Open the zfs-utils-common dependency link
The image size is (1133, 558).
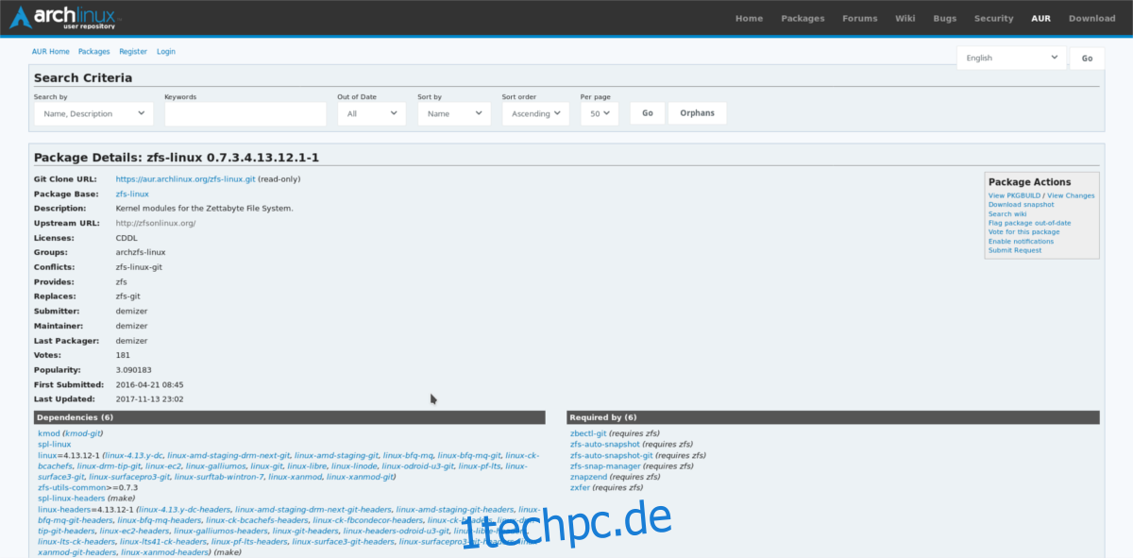72,488
